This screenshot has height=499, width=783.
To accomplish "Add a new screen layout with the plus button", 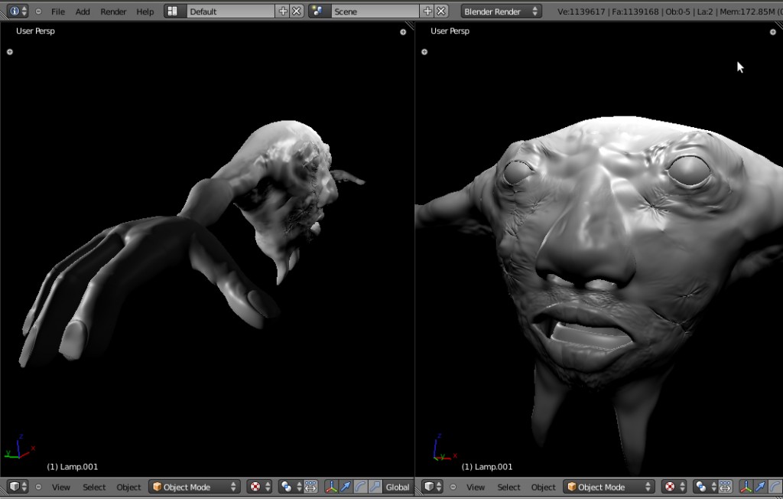I will tap(281, 11).
